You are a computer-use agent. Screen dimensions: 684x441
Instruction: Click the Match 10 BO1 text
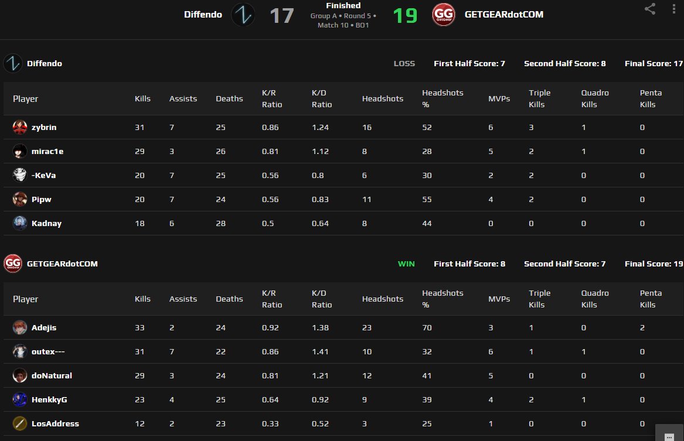point(343,25)
